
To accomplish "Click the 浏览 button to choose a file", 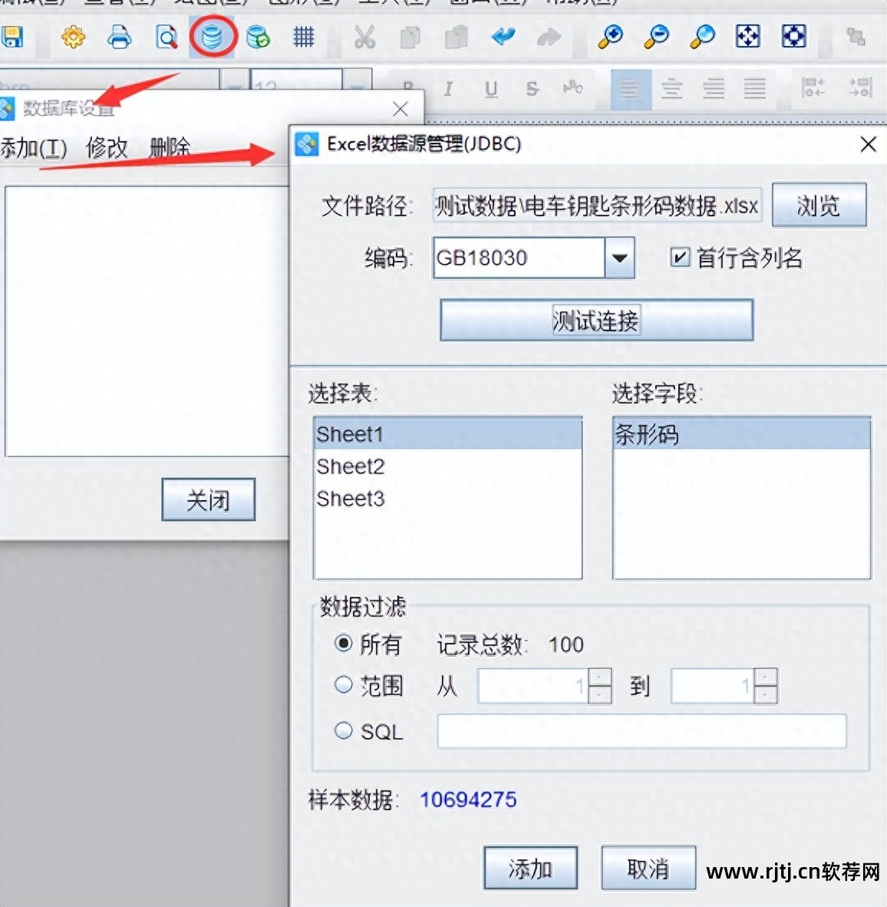I will pos(818,205).
